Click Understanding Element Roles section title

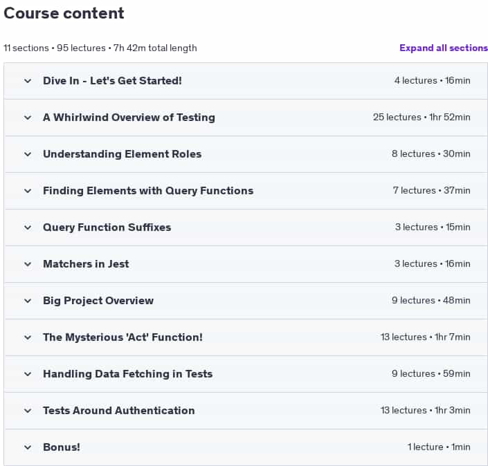[x=123, y=154]
